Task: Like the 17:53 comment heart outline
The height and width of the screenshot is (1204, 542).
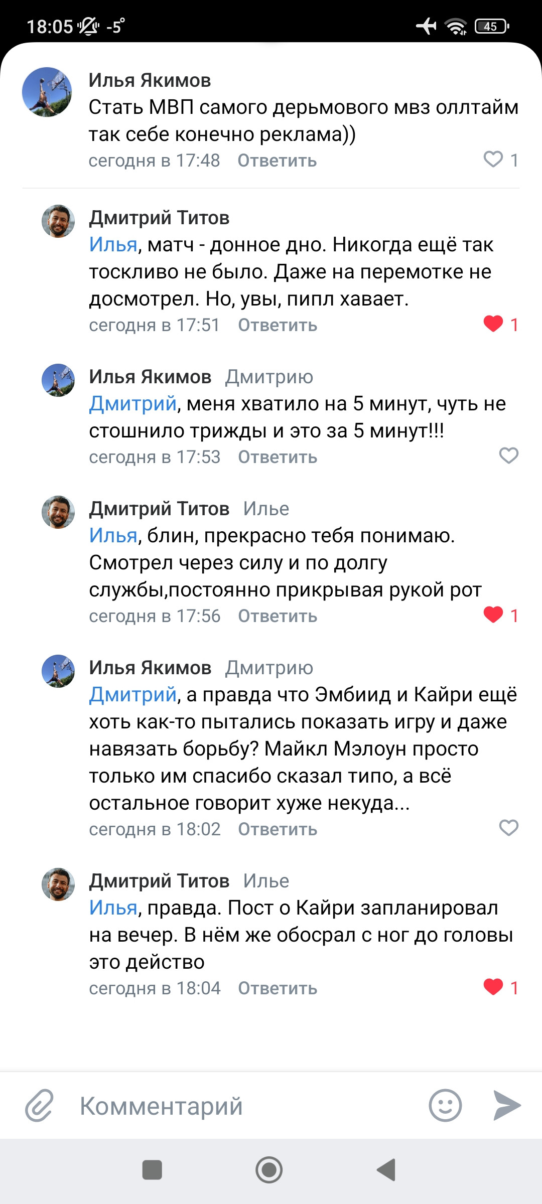Action: click(x=508, y=456)
